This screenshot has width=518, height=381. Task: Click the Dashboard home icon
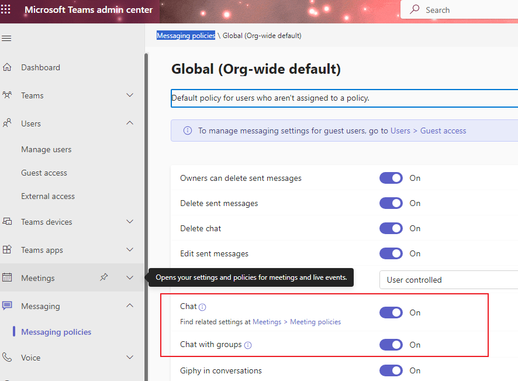7,67
